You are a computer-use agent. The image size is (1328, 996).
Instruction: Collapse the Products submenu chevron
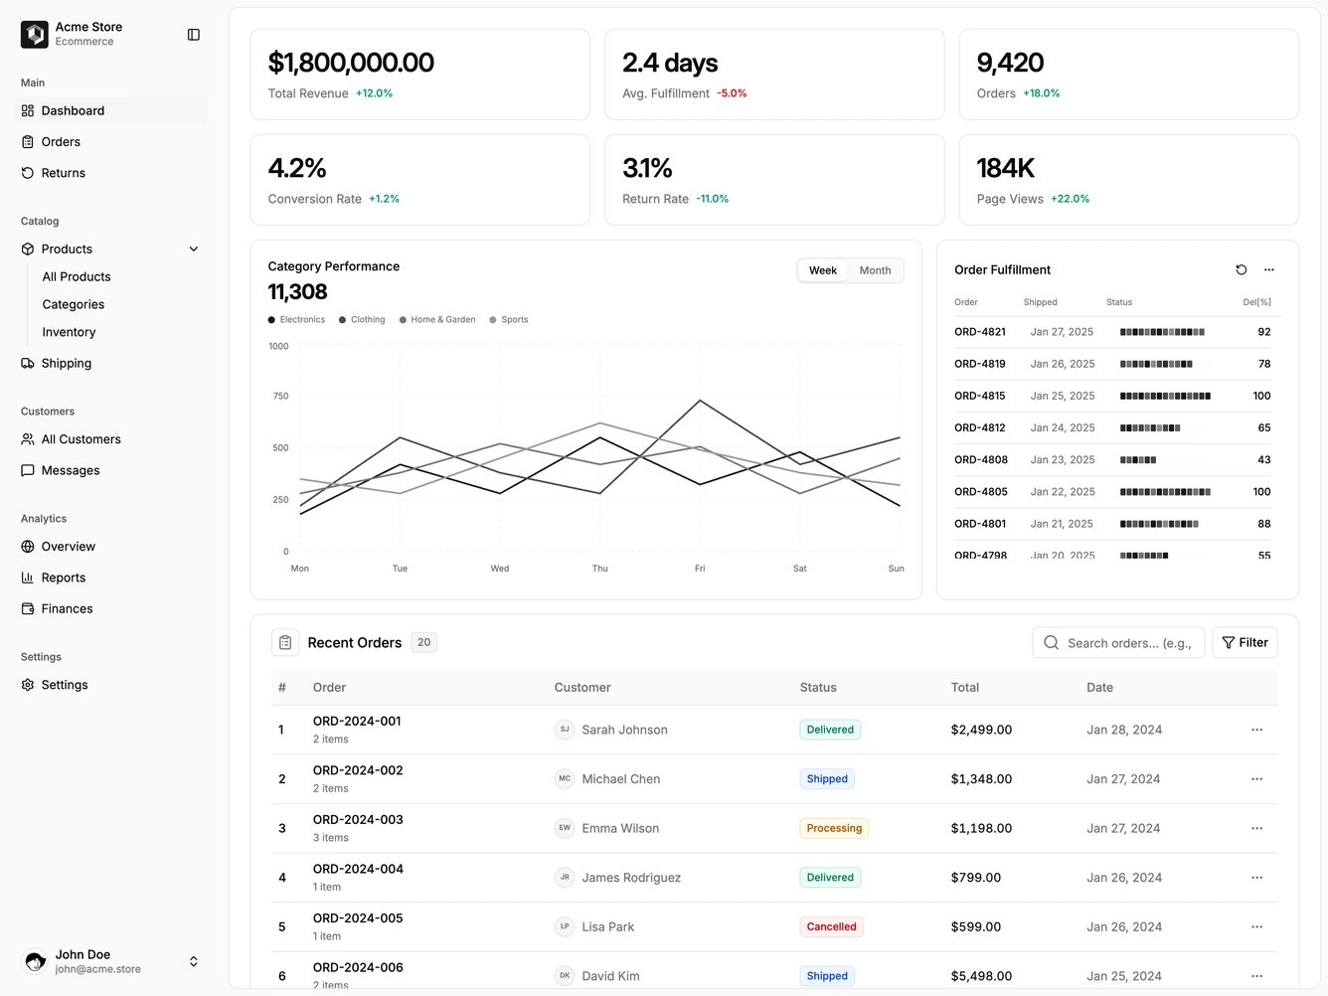click(x=194, y=249)
